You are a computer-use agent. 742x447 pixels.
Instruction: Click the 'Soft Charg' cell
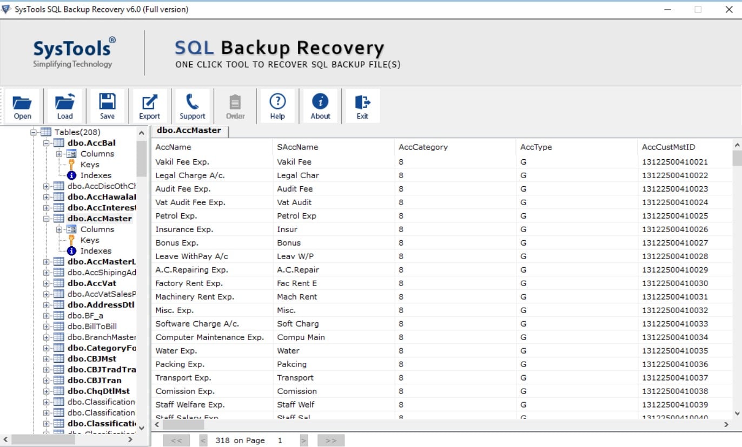[334, 324]
